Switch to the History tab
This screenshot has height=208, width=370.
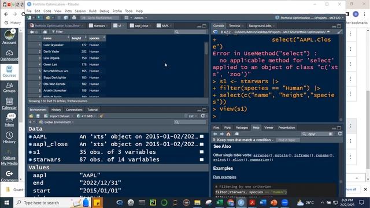[x=56, y=110]
